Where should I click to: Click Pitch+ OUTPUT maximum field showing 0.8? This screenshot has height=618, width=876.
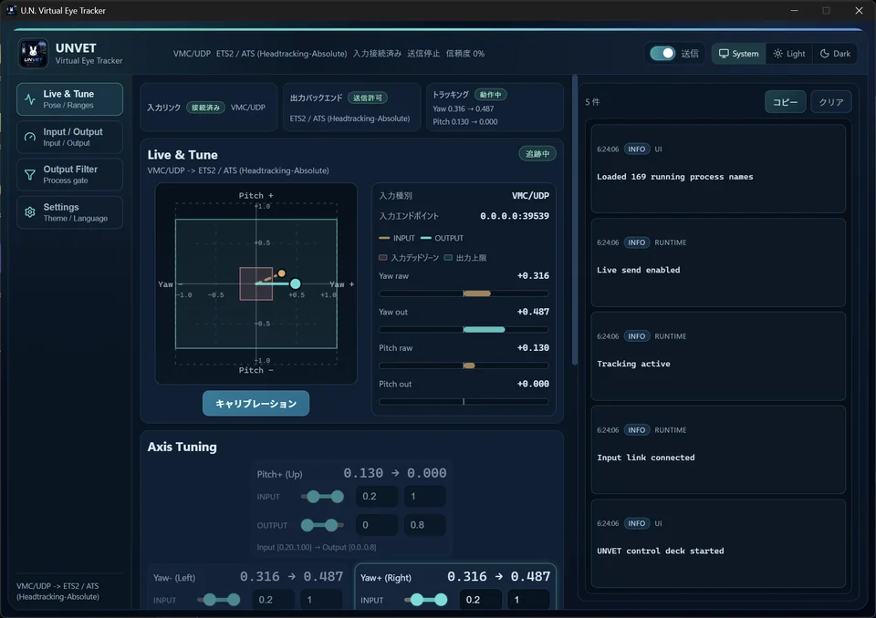click(425, 525)
